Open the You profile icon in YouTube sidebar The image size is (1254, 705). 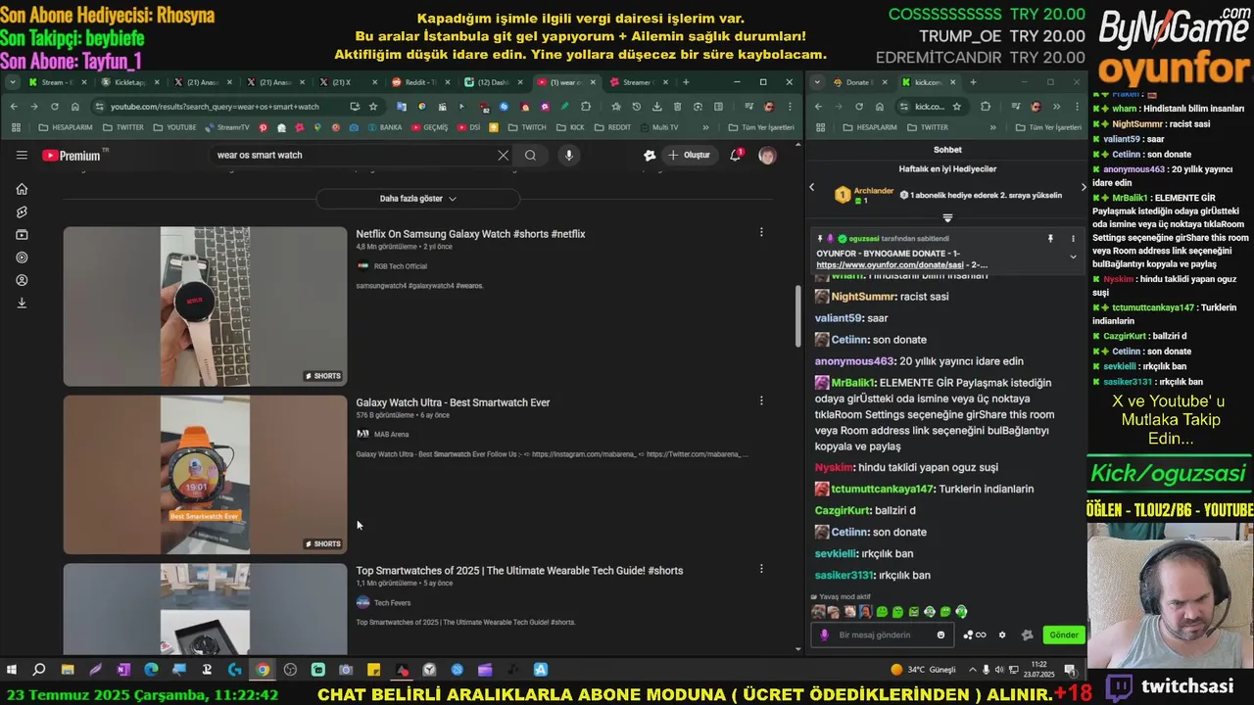[x=22, y=280]
